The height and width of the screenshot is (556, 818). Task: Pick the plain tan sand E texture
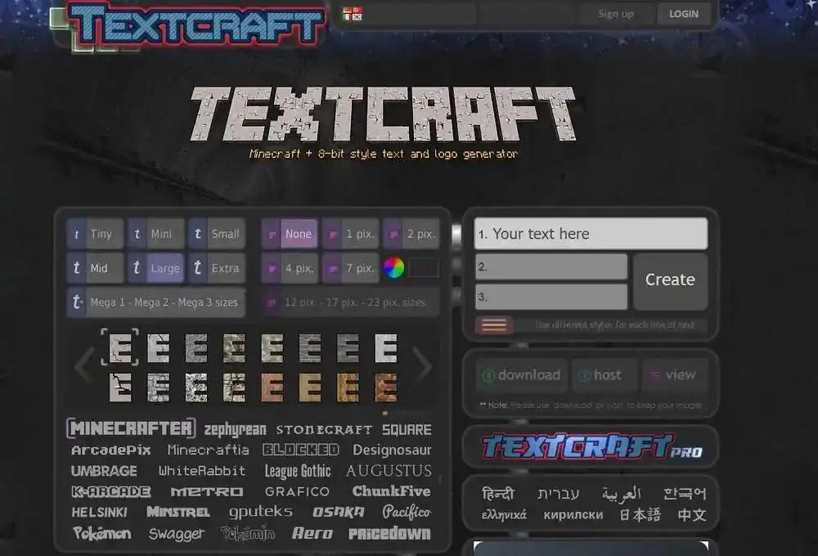[310, 388]
